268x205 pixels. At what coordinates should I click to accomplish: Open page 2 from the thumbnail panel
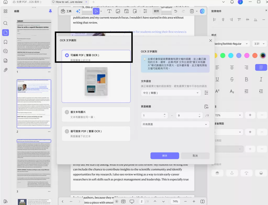(x=34, y=103)
